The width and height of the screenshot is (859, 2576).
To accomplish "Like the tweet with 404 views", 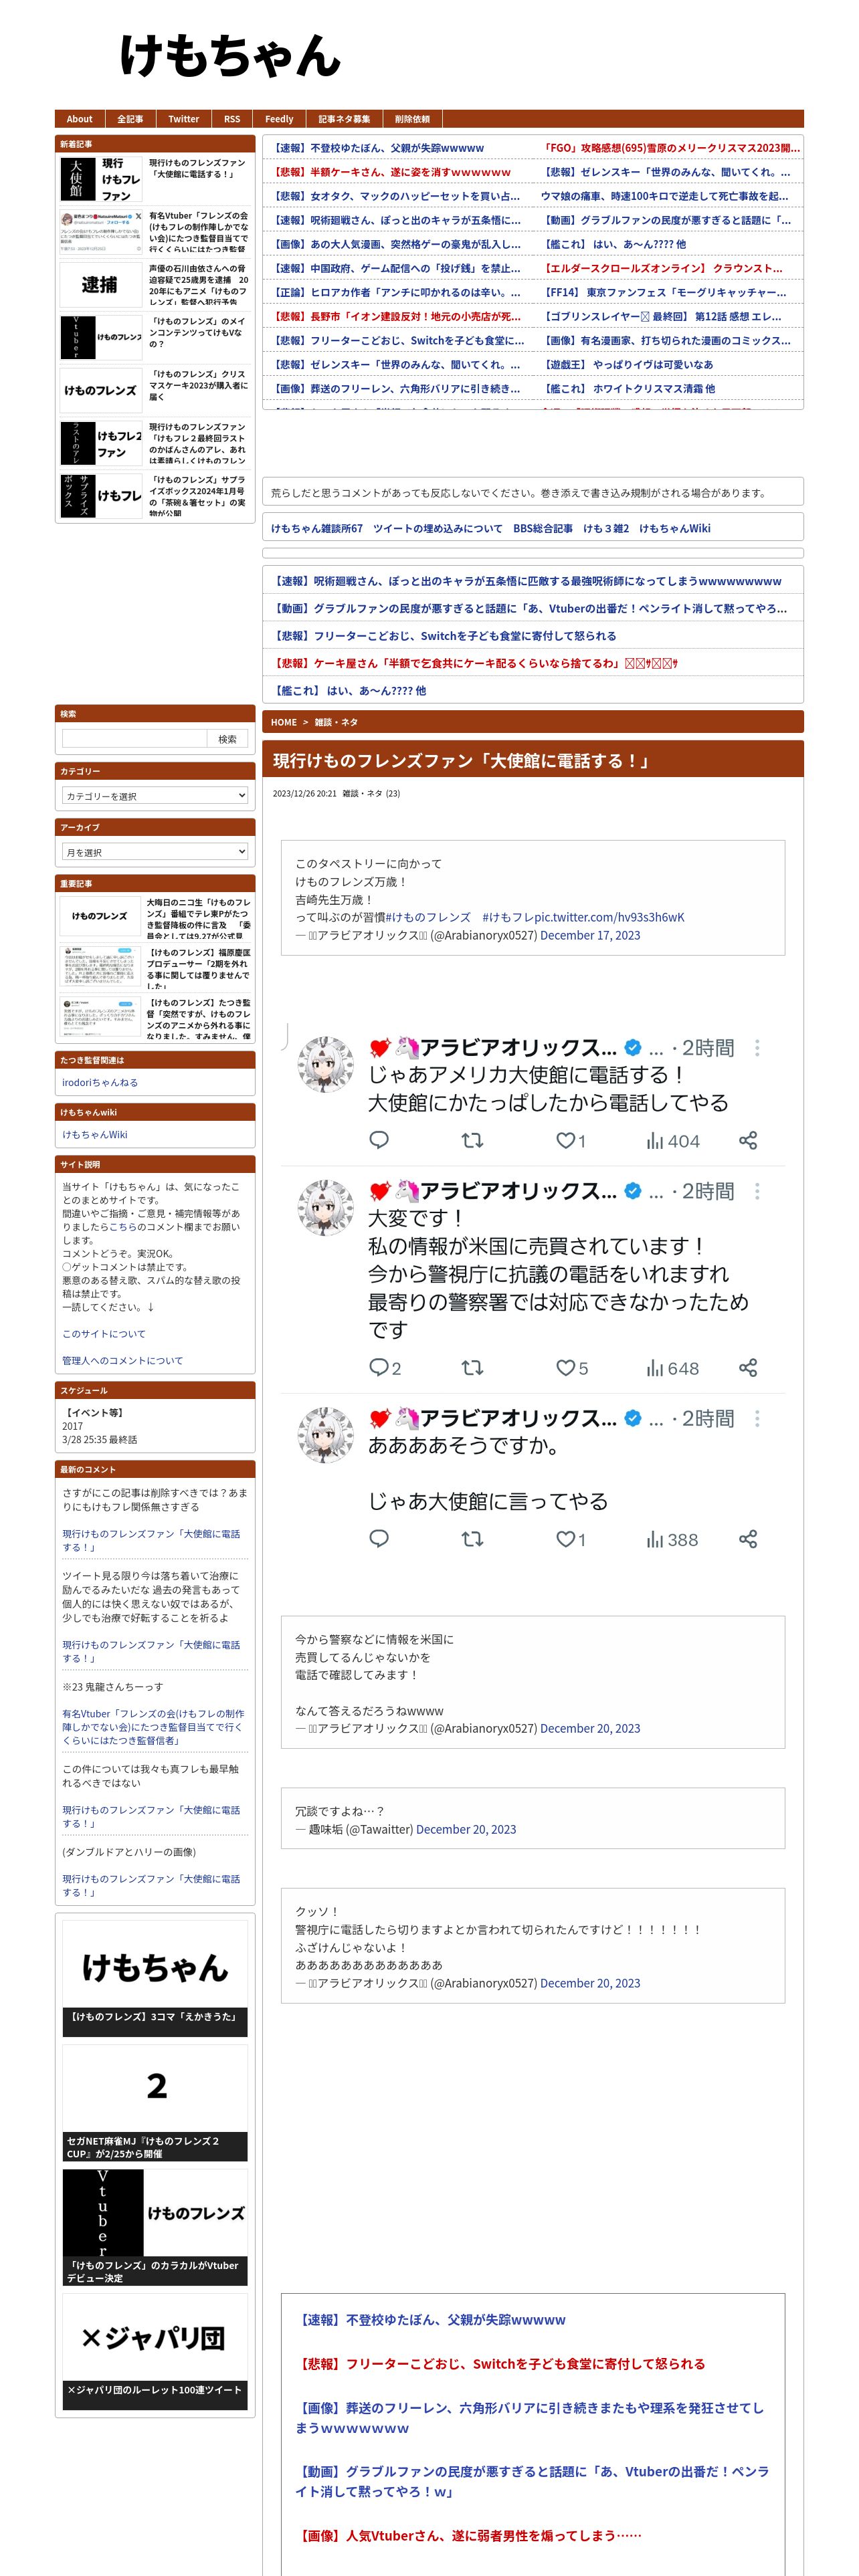I will 566,1140.
